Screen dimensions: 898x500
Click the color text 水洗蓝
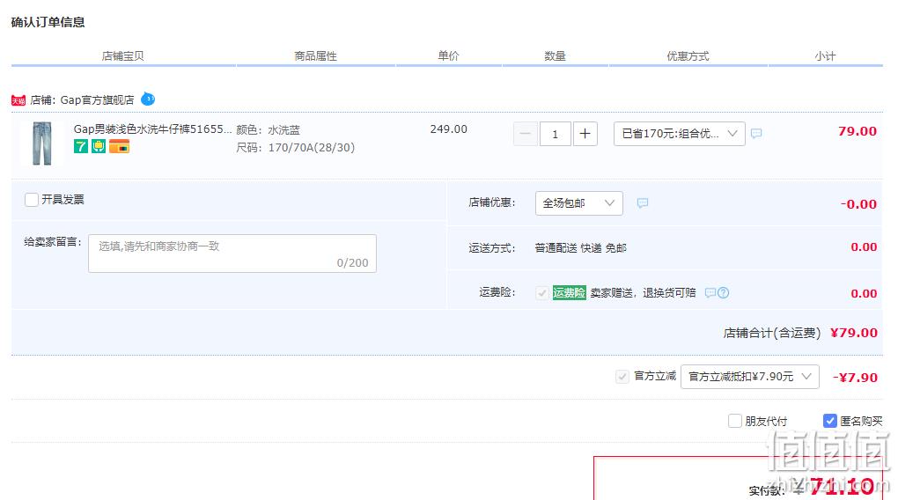(284, 130)
